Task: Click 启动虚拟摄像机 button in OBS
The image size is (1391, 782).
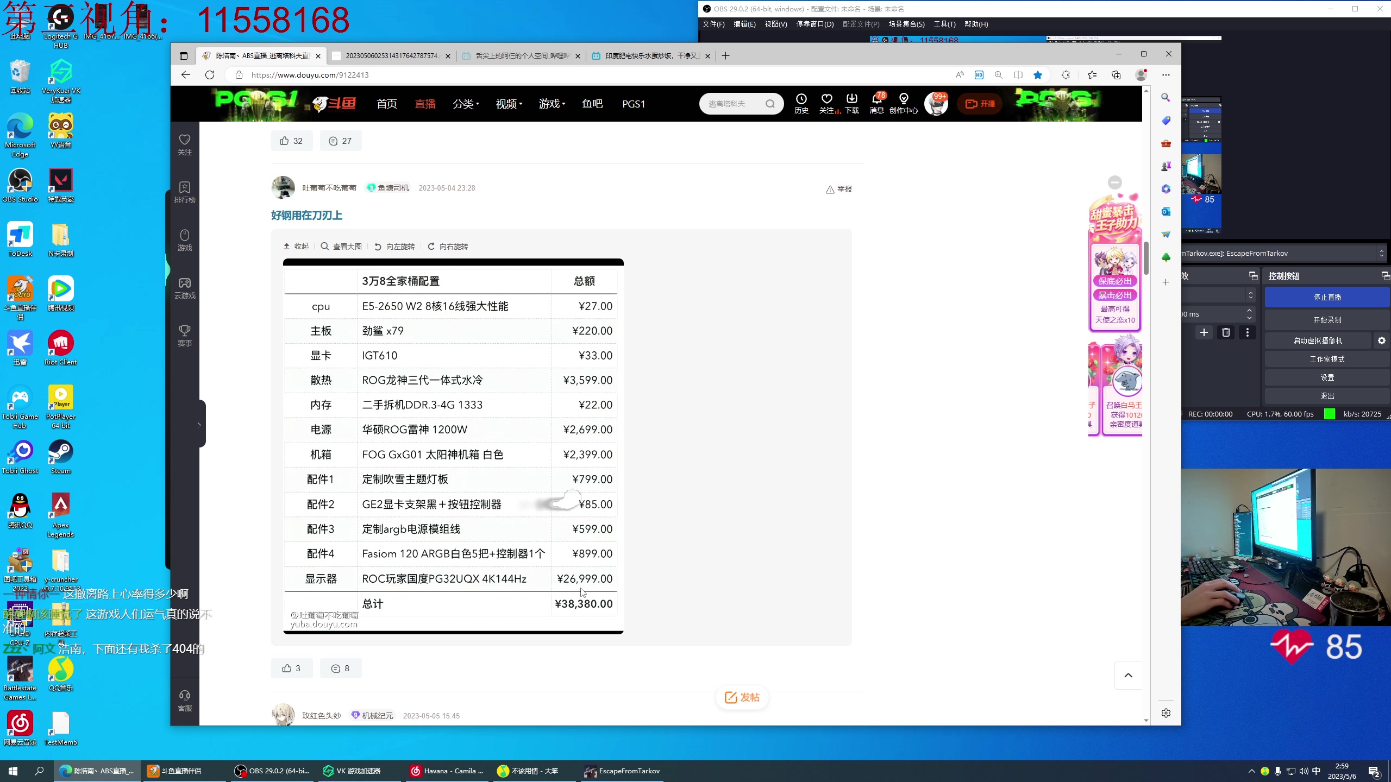Action: 1318,340
